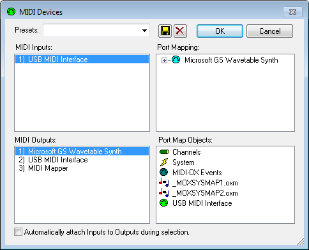309x250 pixels.
Task: Select the _MOXSYSMAP1.oxm map icon
Action: [164, 183]
